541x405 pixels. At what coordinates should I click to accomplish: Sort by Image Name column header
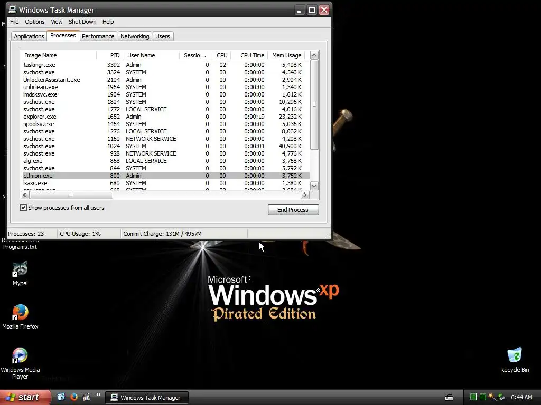point(58,55)
